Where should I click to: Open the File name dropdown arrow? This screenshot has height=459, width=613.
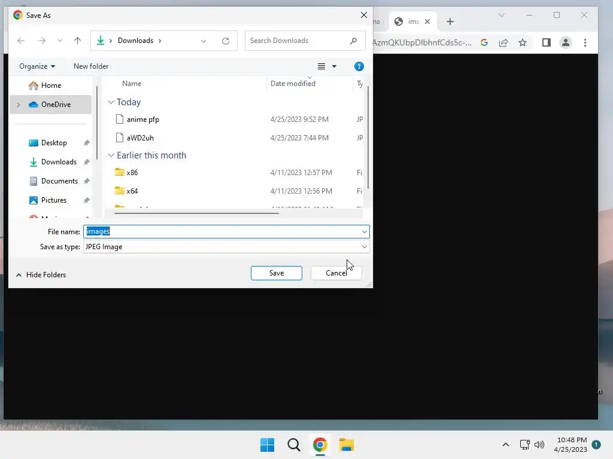[x=365, y=232]
